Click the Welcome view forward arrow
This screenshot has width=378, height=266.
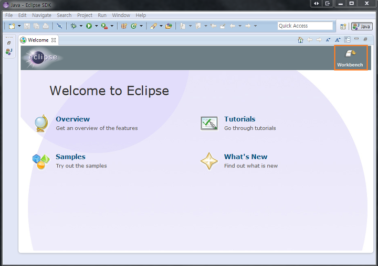pyautogui.click(x=319, y=40)
